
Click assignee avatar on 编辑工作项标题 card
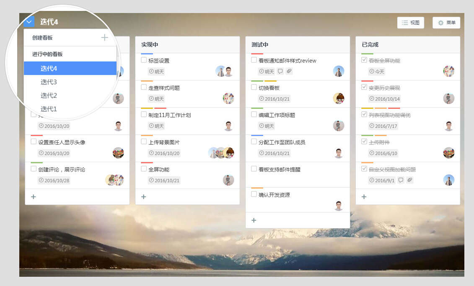[339, 126]
